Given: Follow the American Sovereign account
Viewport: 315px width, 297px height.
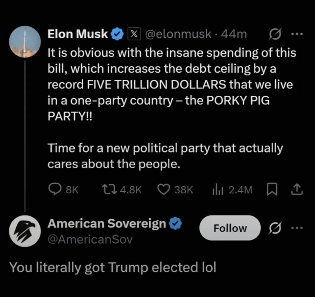Looking at the screenshot, I should pyautogui.click(x=230, y=228).
